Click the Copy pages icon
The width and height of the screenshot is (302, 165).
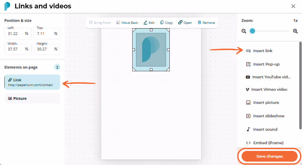(x=162, y=23)
